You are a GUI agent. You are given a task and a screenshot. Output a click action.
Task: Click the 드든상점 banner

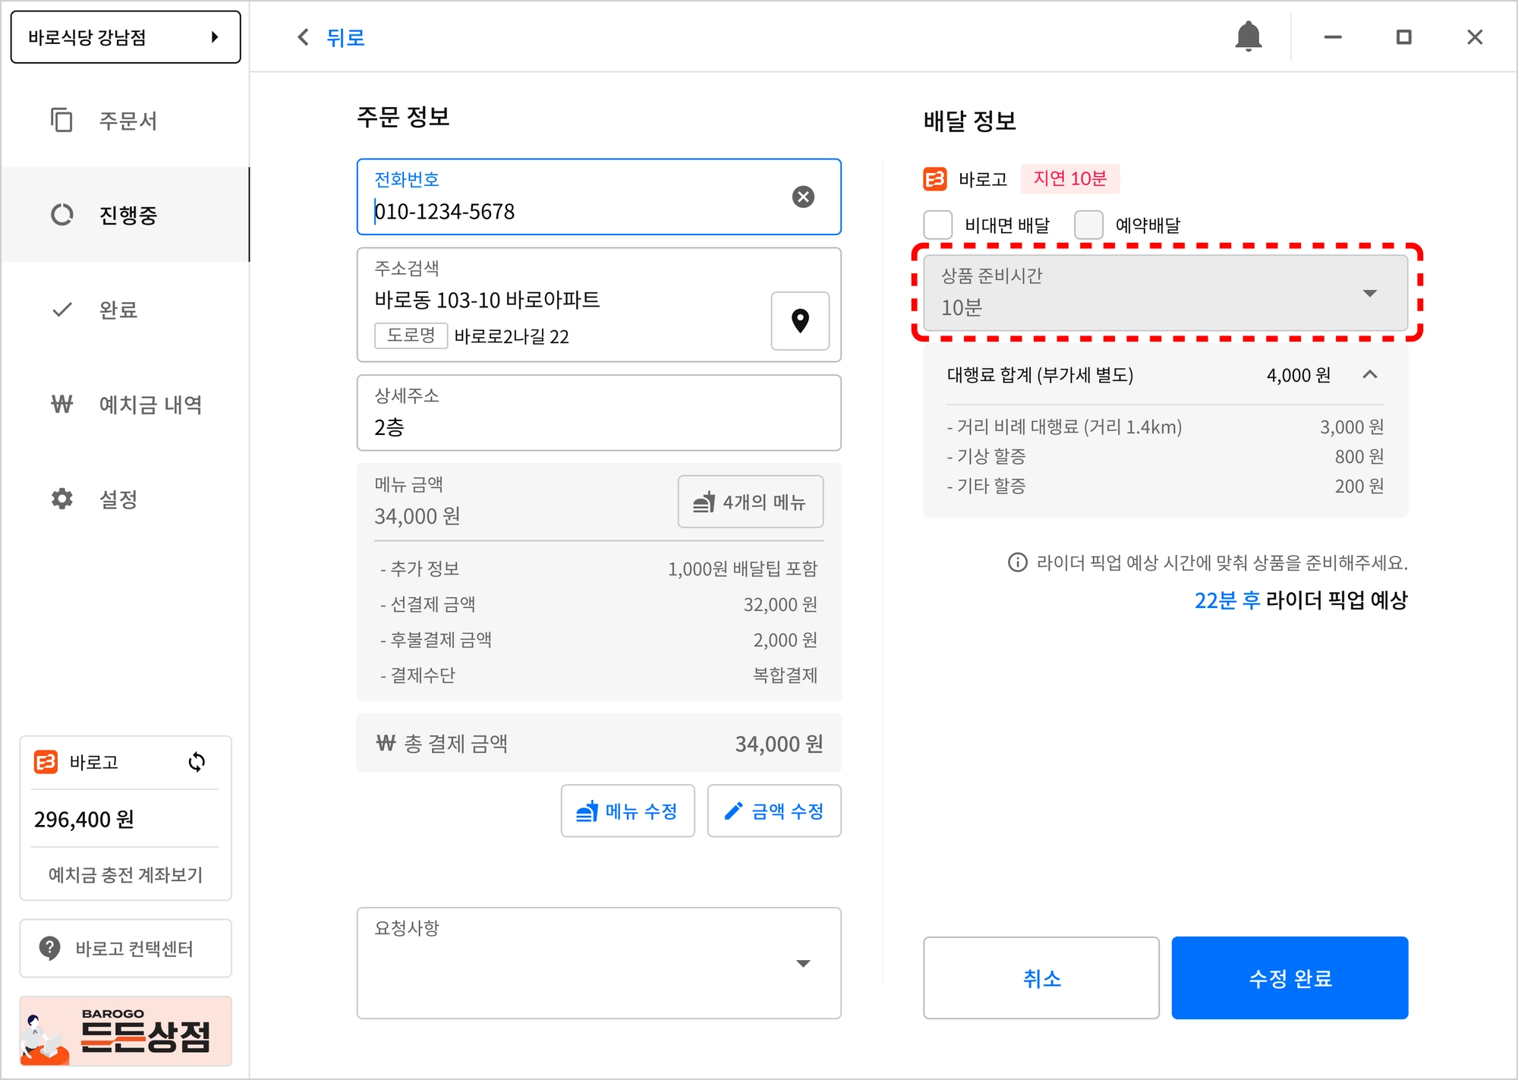(126, 1031)
